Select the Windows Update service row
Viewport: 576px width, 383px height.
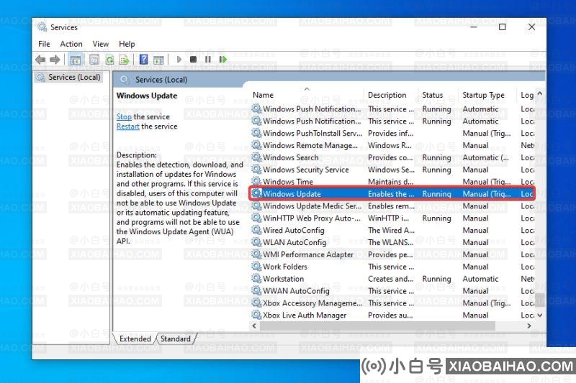click(392, 193)
